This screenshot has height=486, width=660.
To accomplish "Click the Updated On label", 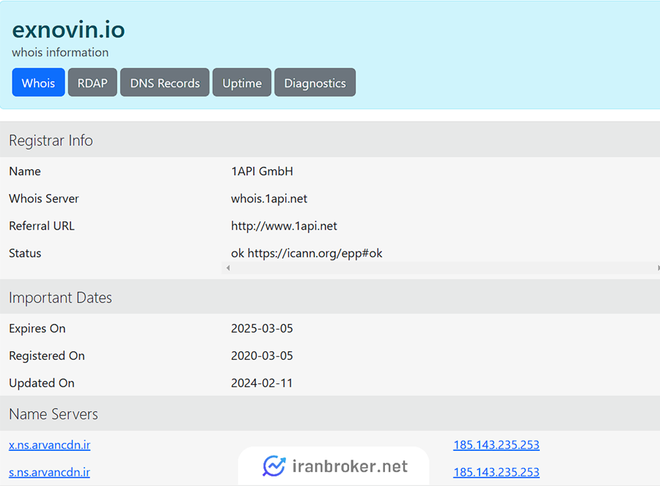I will tap(42, 383).
